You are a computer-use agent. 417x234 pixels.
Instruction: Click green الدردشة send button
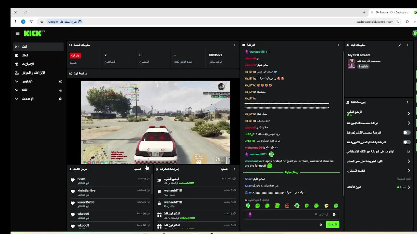(x=332, y=225)
